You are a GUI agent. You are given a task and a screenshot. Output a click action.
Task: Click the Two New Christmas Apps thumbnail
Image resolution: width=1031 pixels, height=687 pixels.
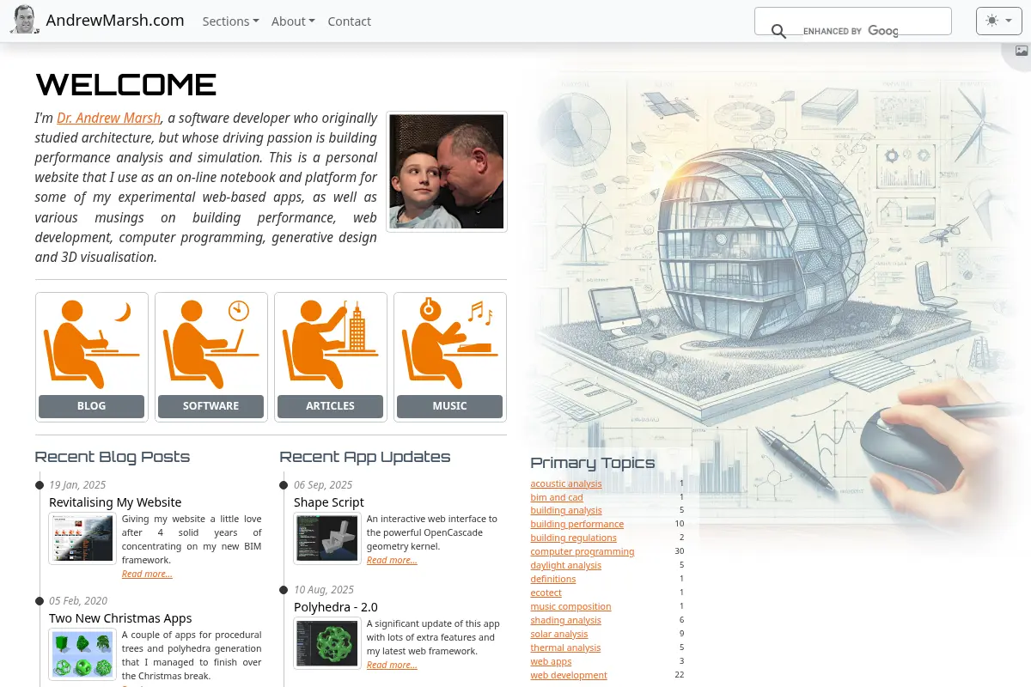[82, 654]
